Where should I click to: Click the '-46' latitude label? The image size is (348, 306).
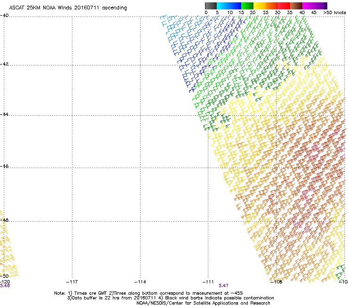click(4, 166)
